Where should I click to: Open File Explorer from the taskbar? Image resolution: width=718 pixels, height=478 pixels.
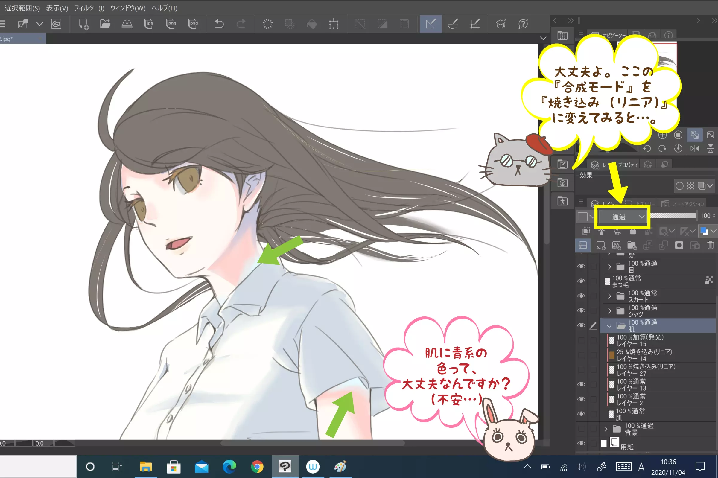pos(145,467)
